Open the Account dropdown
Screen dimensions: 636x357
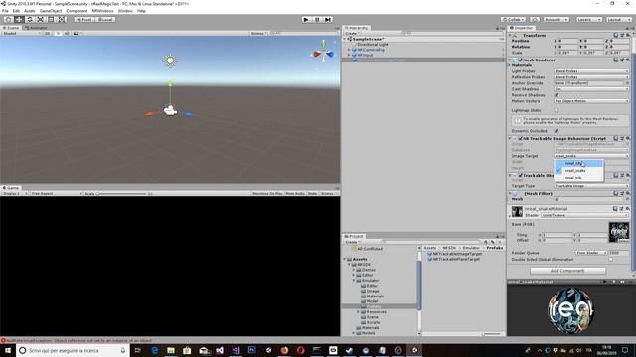pyautogui.click(x=556, y=19)
